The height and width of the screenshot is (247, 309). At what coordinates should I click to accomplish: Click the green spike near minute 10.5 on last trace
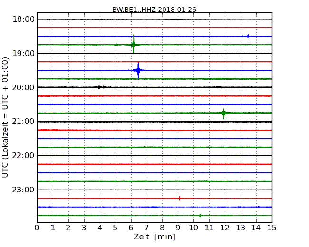[200, 216]
